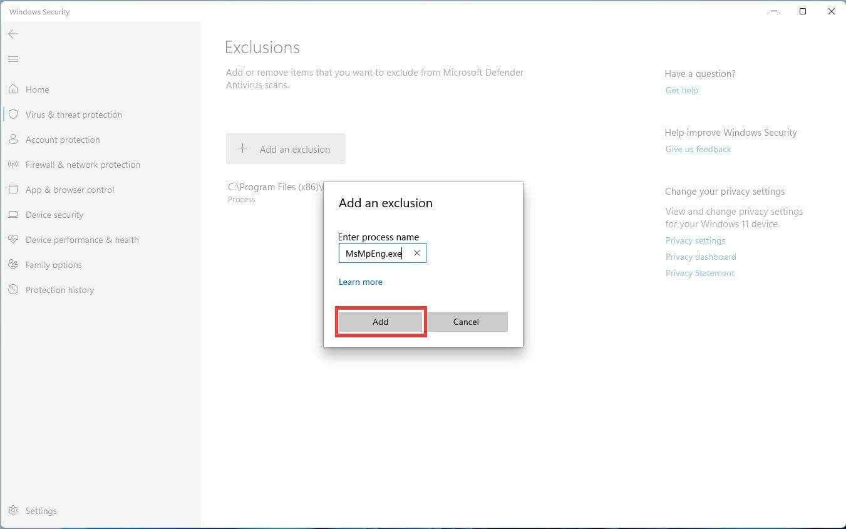Click the Family options people icon

click(x=13, y=265)
